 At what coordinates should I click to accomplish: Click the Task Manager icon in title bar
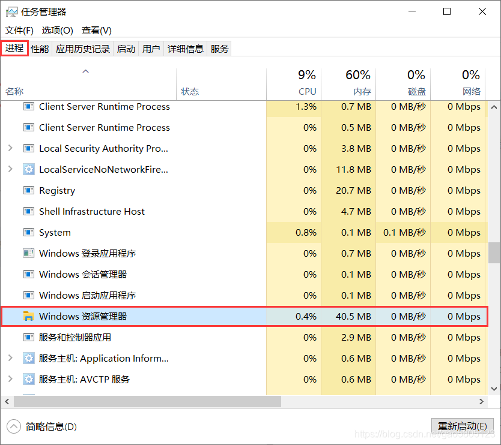pos(12,11)
